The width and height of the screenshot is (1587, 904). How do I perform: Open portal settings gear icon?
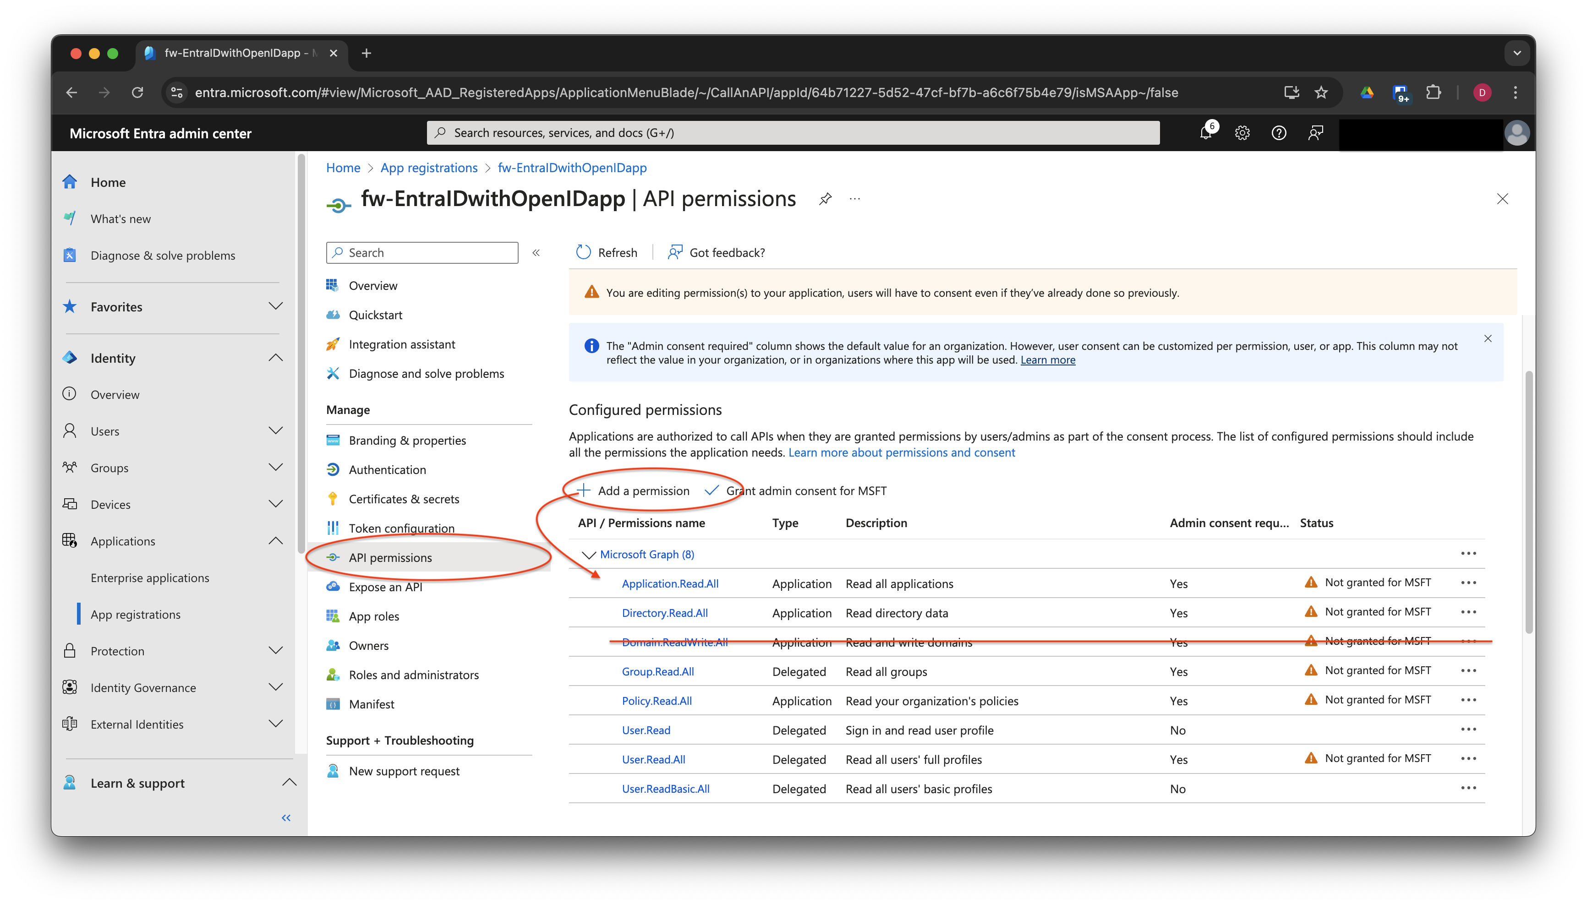coord(1242,133)
